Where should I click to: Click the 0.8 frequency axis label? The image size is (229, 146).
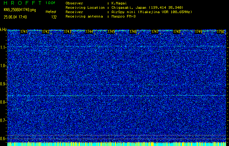click(3, 102)
